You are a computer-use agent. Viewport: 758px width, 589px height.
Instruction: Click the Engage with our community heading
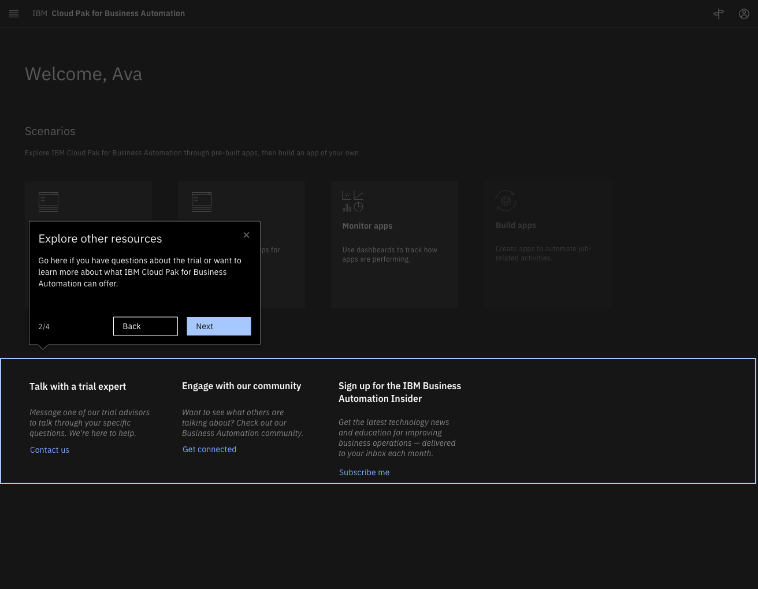[241, 386]
